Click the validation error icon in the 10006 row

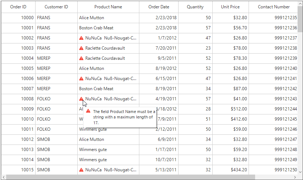click(x=81, y=79)
